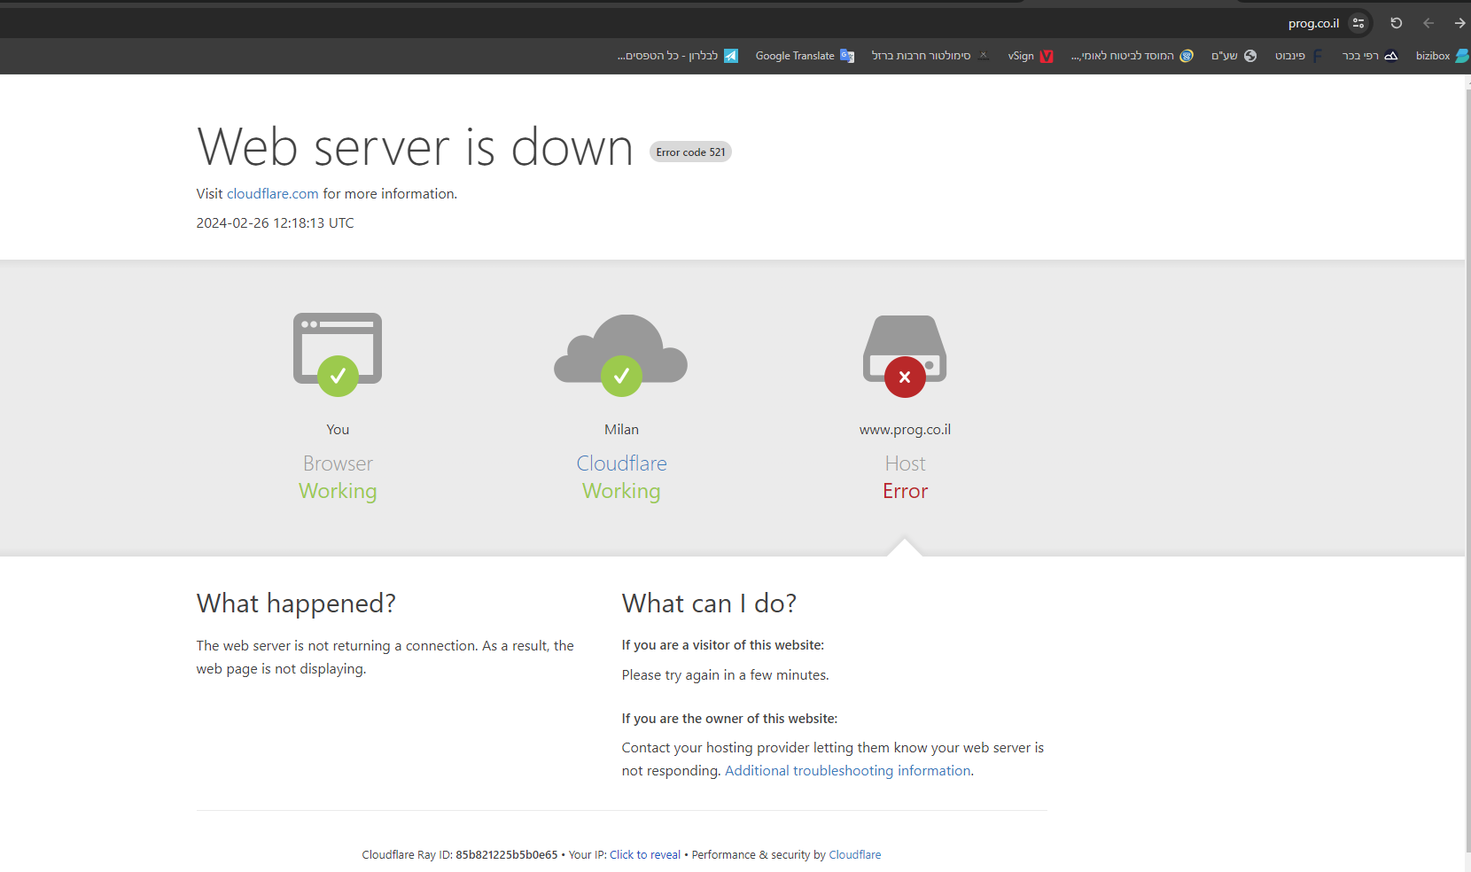Click the red Error status text

click(905, 492)
